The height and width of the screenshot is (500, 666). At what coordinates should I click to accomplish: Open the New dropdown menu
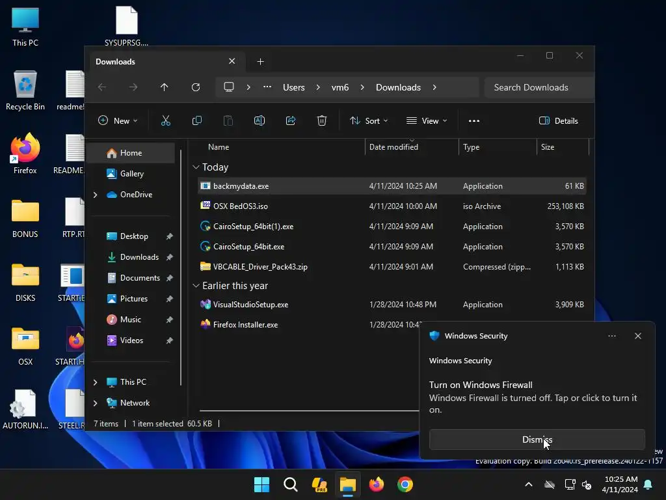tap(118, 120)
